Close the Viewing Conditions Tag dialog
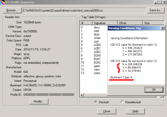Viewport: 167px width, 117px height. 162,28
